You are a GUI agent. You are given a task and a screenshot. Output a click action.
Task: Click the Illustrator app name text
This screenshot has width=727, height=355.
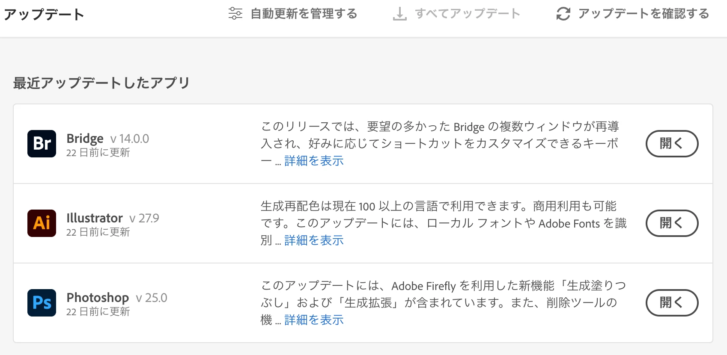pyautogui.click(x=94, y=218)
